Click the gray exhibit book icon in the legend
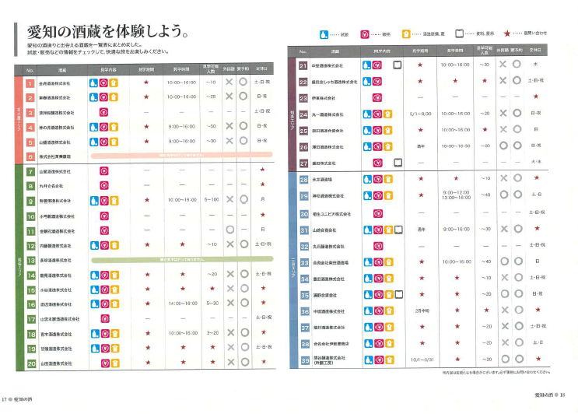Viewport: 578px width, 414px height. (x=459, y=34)
